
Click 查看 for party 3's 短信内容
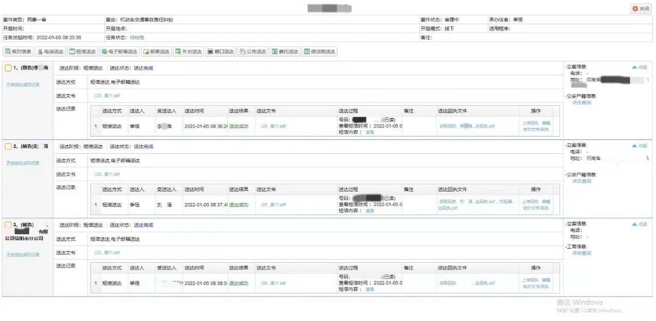click(x=370, y=289)
